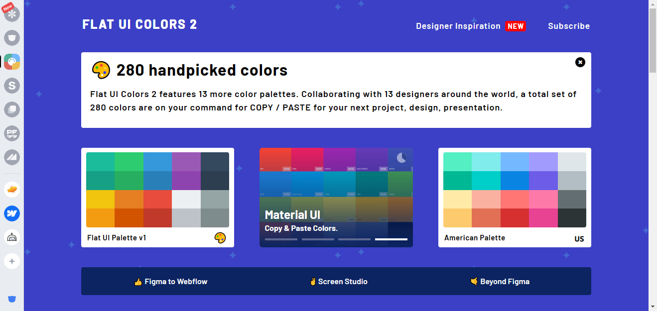
Task: Click the active carousel indicator under Material UI
Action: click(x=391, y=239)
